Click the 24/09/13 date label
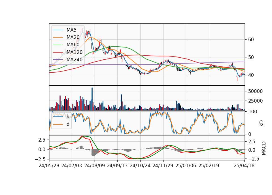This screenshot has height=195, width=272. point(117,166)
